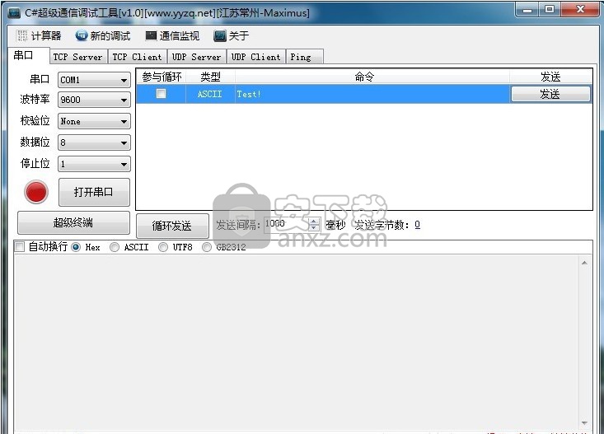The width and height of the screenshot is (604, 434).
Task: Click the 打开串口 button
Action: pos(94,192)
